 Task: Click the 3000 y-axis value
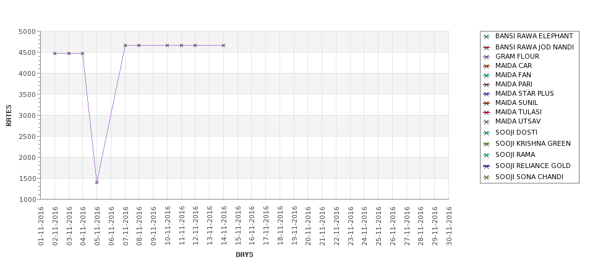[27, 116]
